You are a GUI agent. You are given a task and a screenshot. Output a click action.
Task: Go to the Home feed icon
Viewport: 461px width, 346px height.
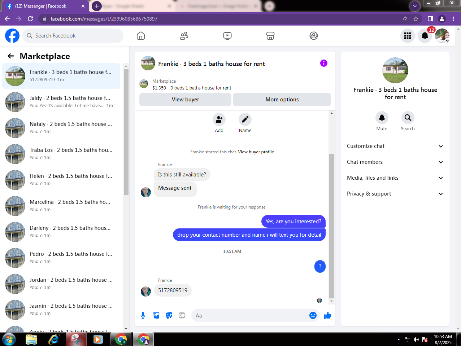(x=141, y=36)
